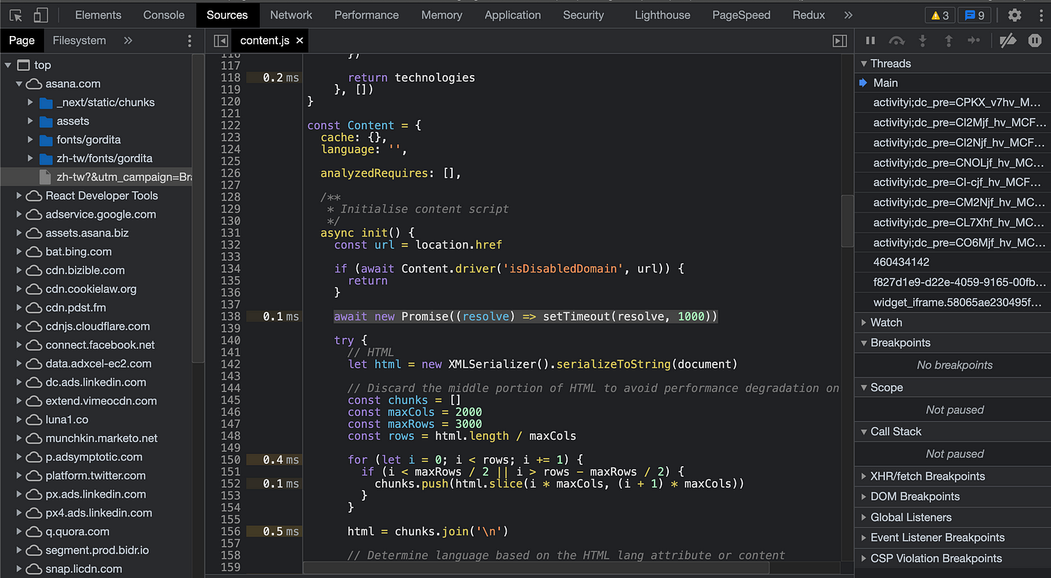Show more DevTools tabs chevron
The width and height of the screenshot is (1051, 578).
click(x=848, y=15)
